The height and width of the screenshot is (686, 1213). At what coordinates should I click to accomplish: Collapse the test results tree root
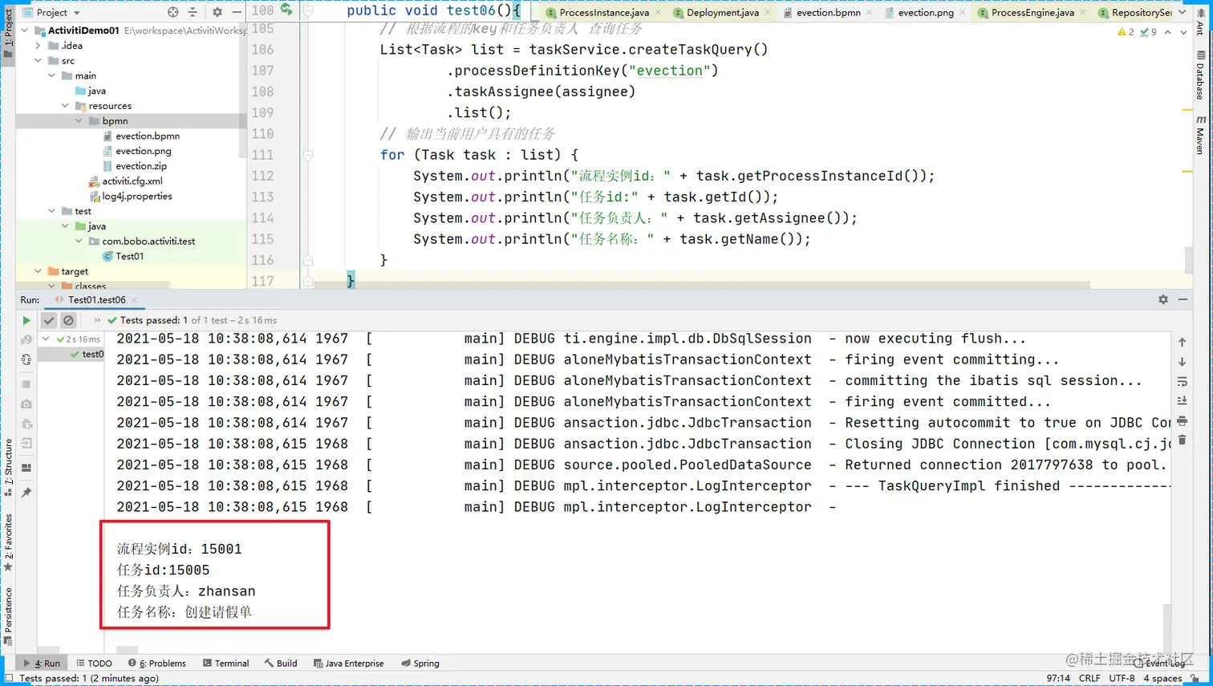point(46,339)
